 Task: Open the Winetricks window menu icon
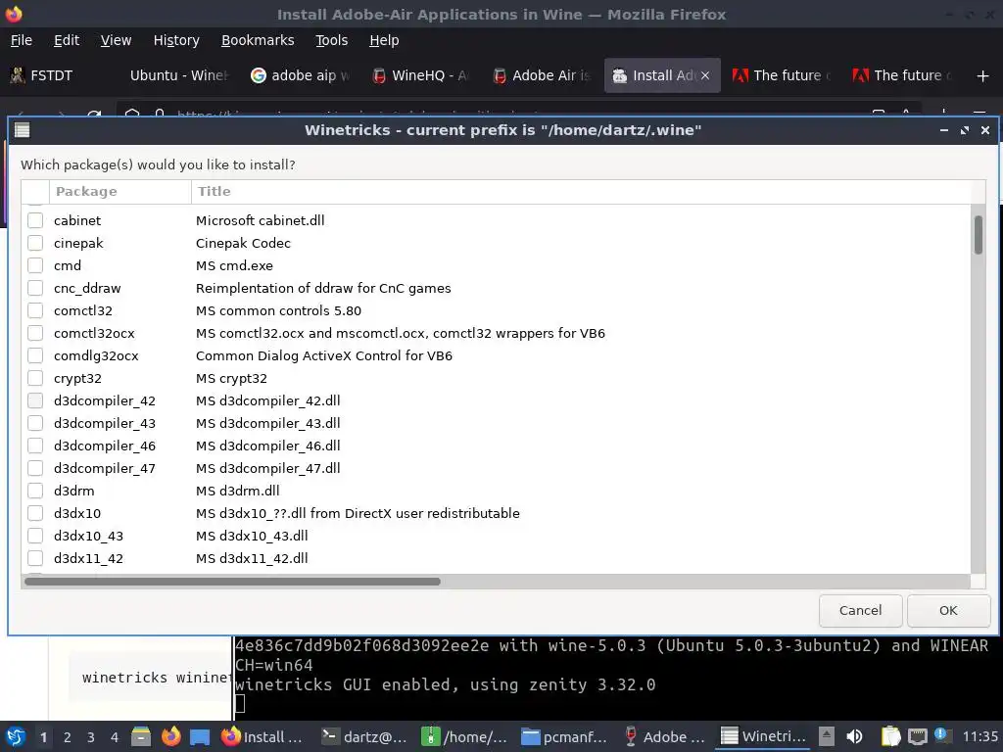click(x=23, y=130)
